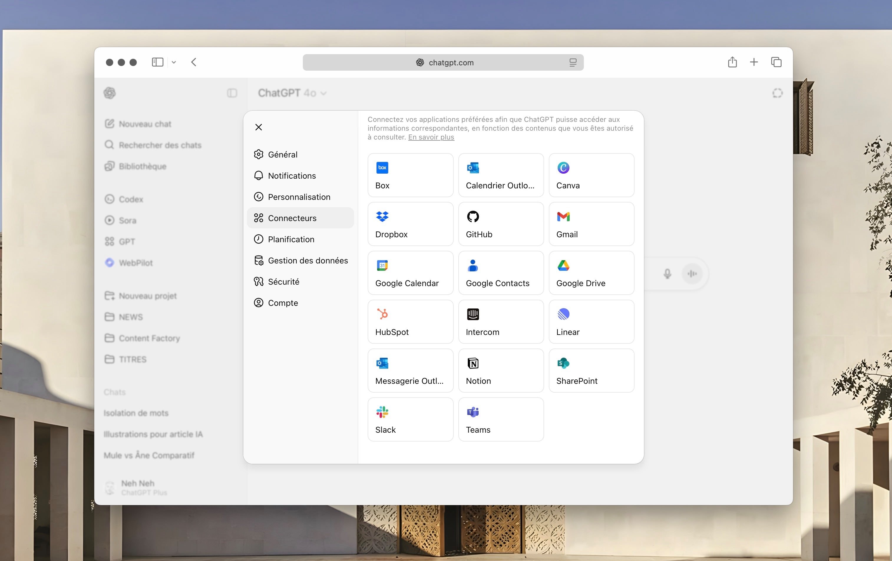
Task: Click the Canva connector card
Action: (591, 175)
